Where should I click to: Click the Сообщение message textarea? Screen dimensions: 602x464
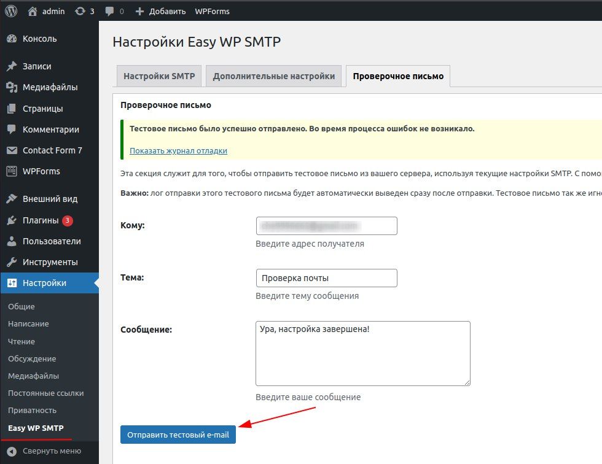coord(363,354)
